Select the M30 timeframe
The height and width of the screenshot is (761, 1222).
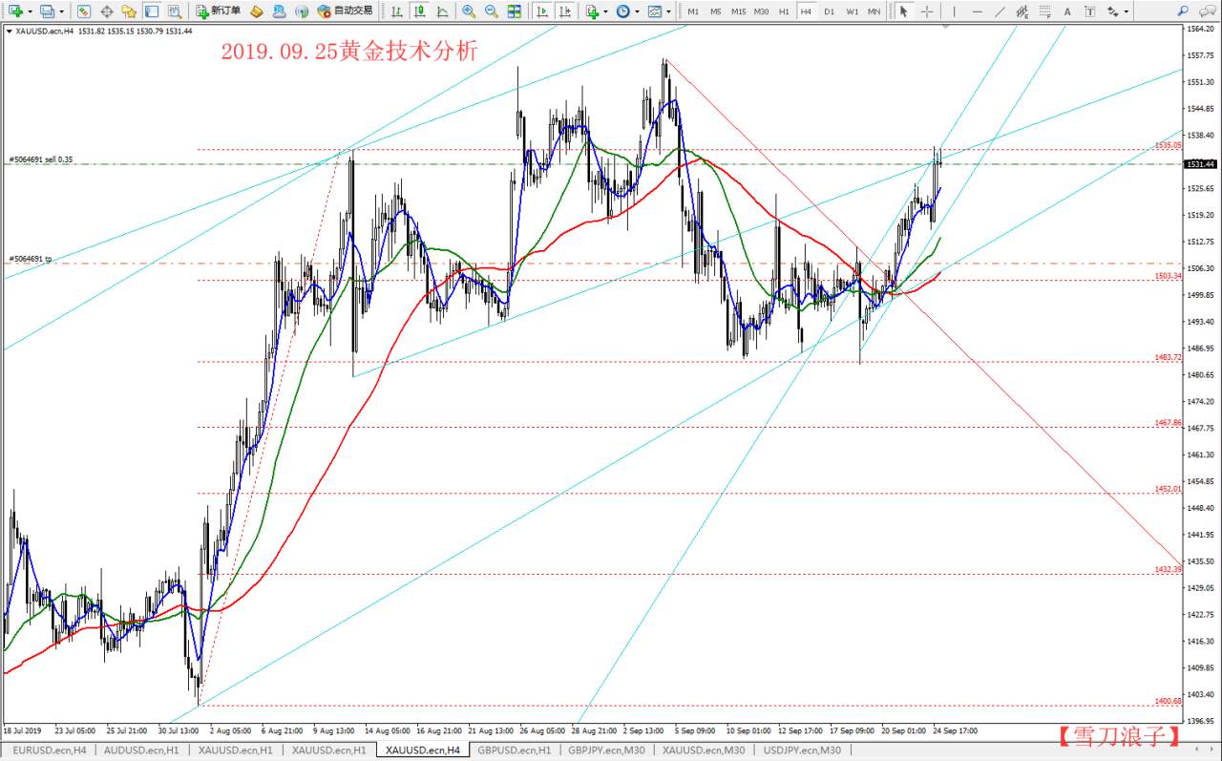pos(761,11)
